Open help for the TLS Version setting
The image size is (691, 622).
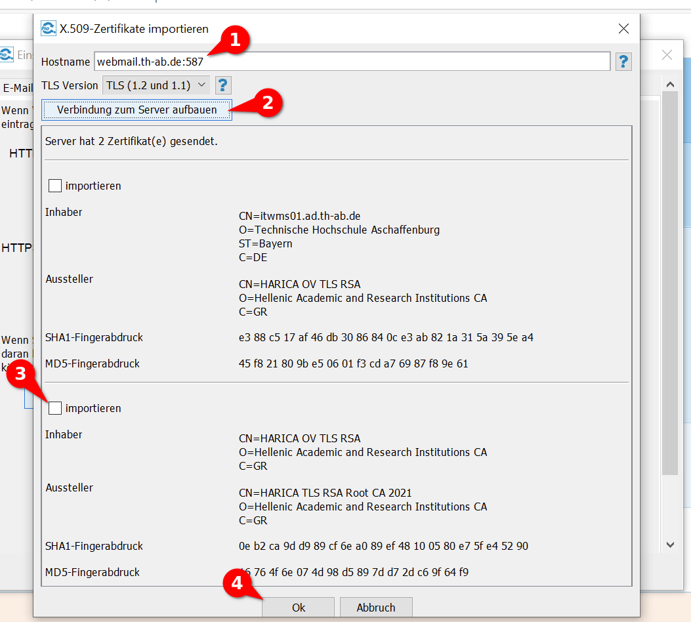point(223,85)
